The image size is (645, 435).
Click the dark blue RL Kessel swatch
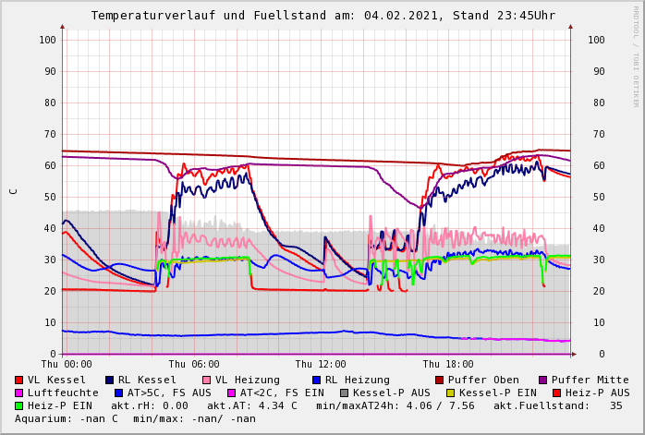[x=110, y=380]
